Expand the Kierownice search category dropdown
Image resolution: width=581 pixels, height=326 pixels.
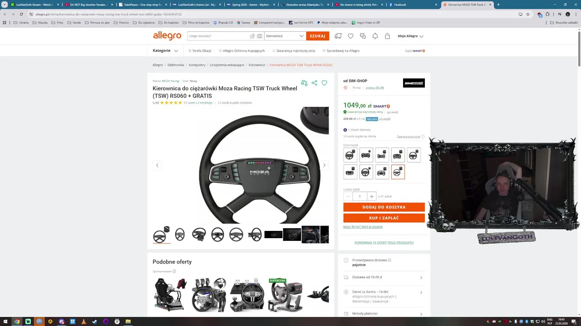285,36
